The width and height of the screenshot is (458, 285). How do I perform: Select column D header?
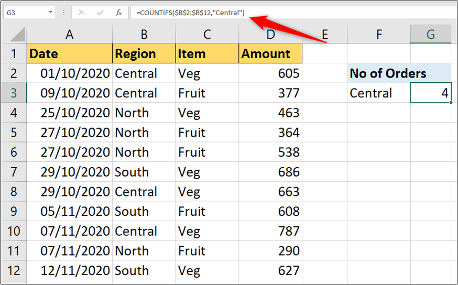click(x=270, y=35)
